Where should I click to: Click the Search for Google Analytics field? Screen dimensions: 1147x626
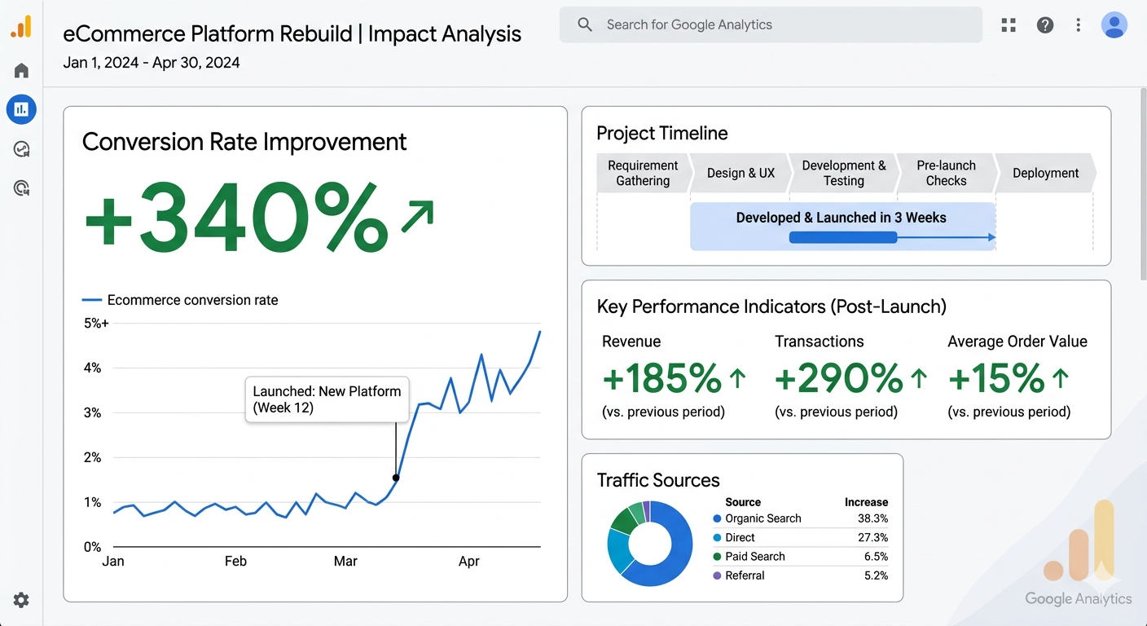[771, 24]
